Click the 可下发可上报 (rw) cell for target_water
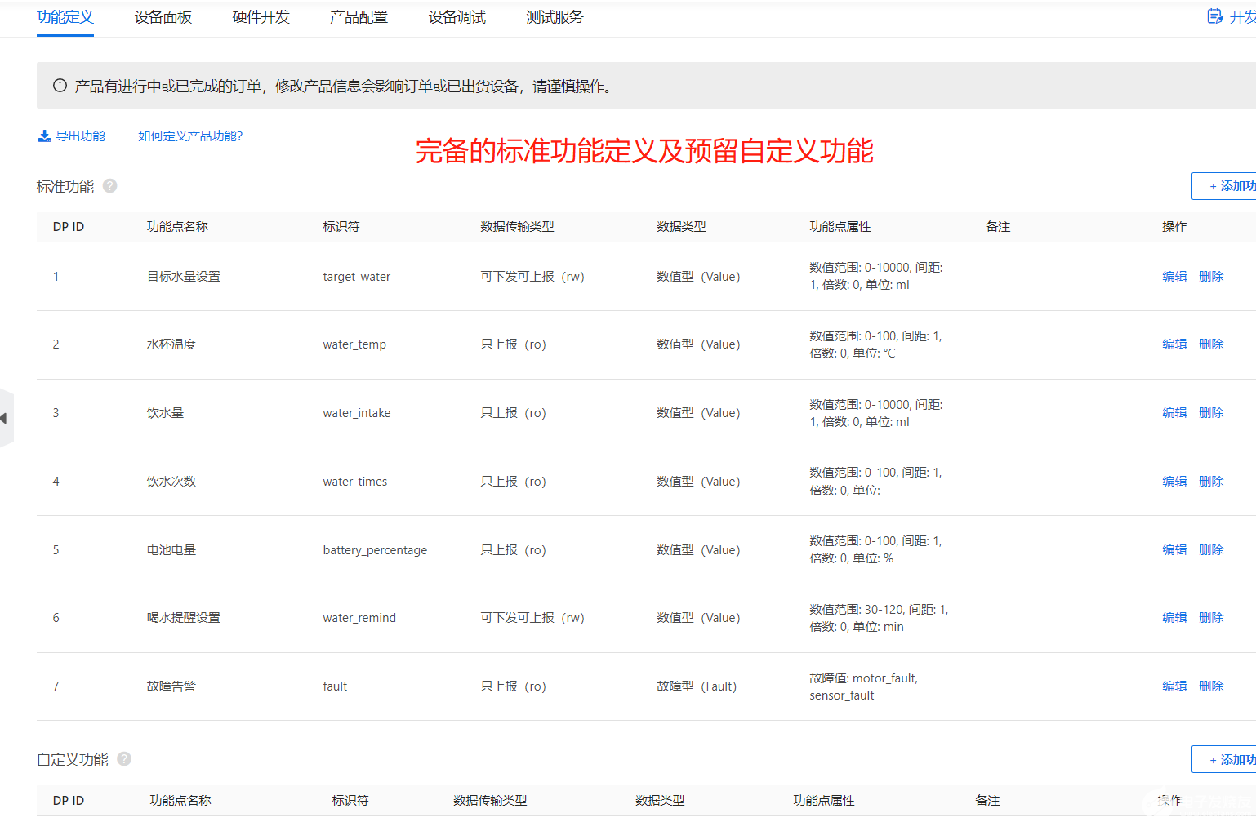This screenshot has width=1256, height=822. pos(532,277)
